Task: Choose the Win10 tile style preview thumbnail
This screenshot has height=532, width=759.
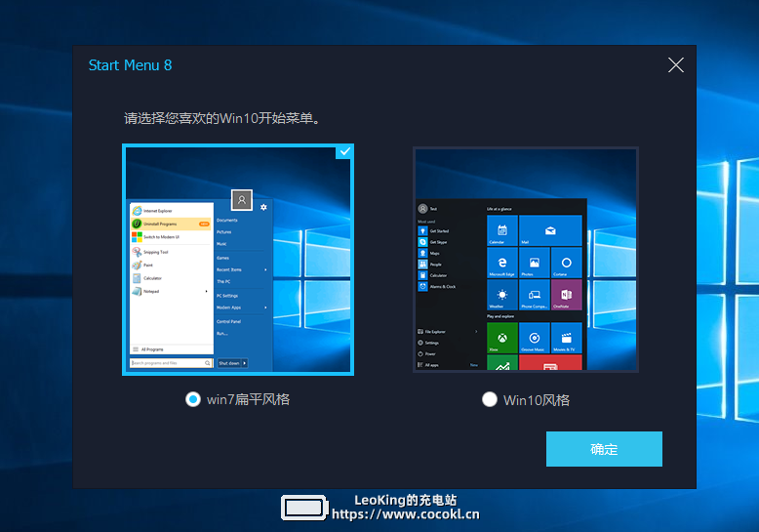Action: pyautogui.click(x=526, y=260)
